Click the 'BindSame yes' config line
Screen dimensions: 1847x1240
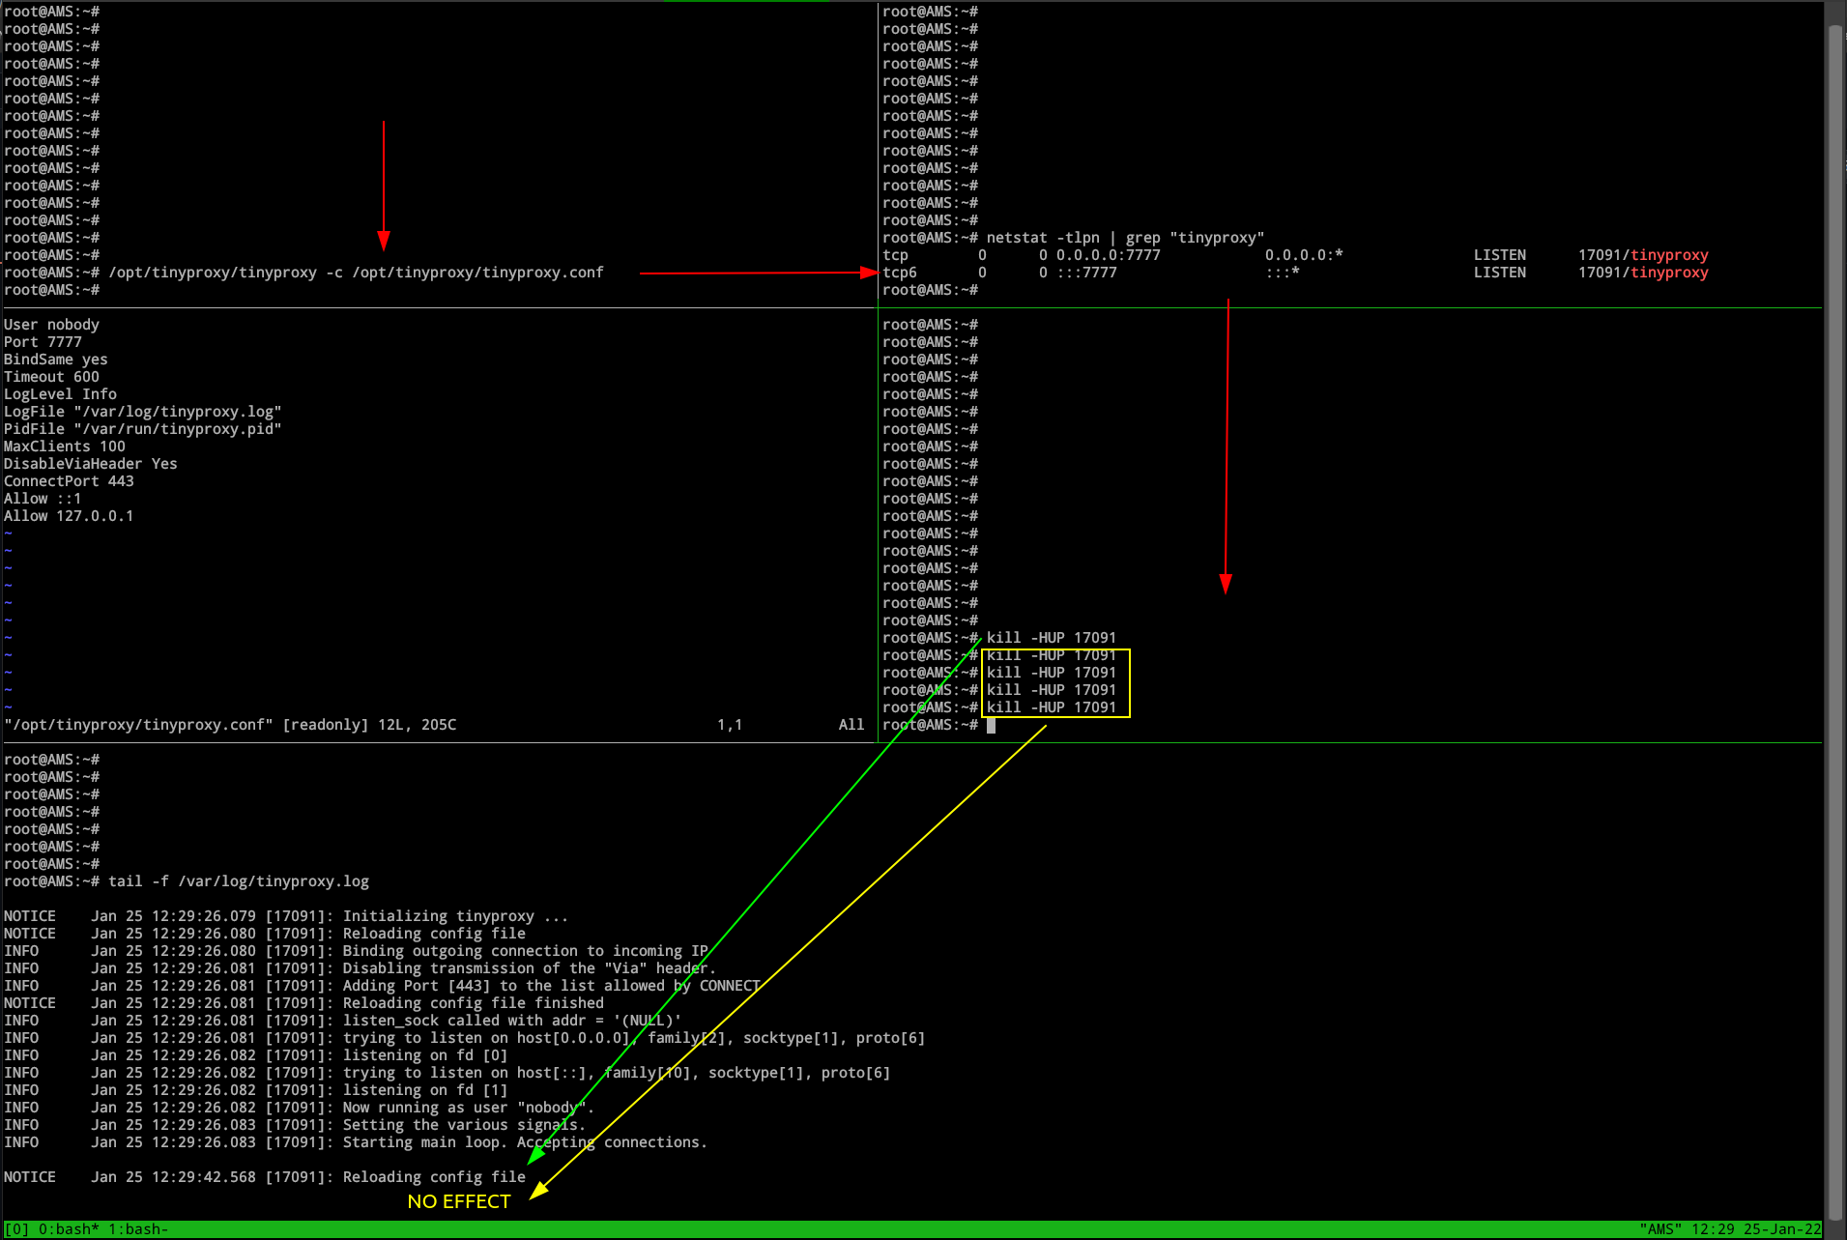pyautogui.click(x=55, y=360)
